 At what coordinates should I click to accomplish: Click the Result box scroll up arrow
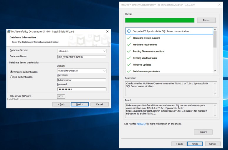pos(215,105)
